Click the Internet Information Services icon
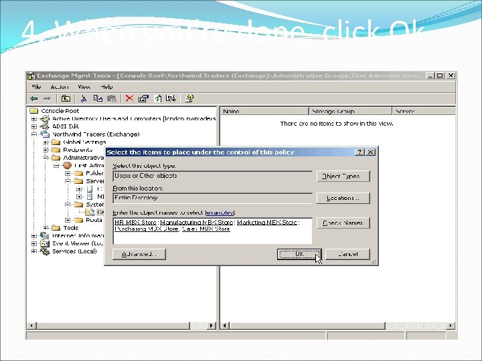This screenshot has width=482, height=361. point(45,236)
